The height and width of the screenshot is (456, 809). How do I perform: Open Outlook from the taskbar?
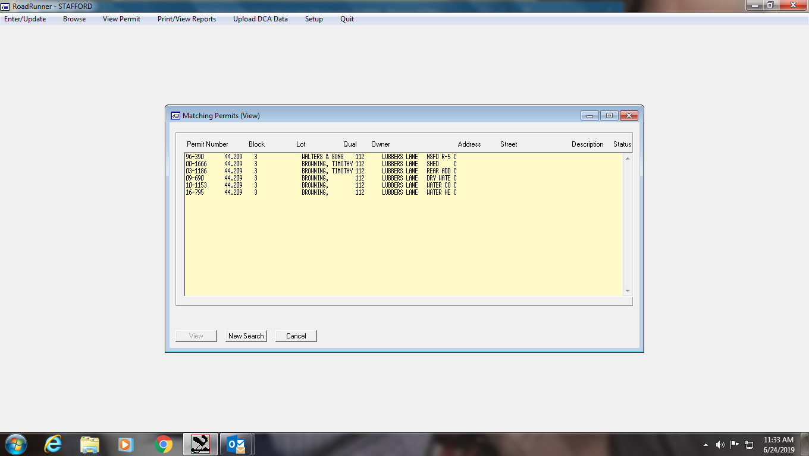pos(236,444)
